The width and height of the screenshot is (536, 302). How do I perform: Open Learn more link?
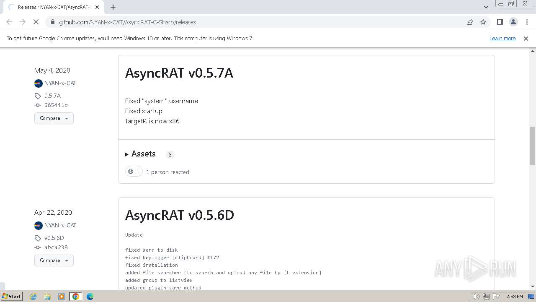point(502,39)
